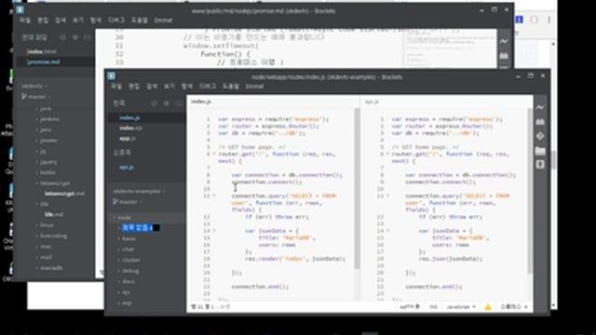The height and width of the screenshot is (335, 596).
Task: Open Extension Manager icon in back Brackets window
Action: click(x=504, y=56)
